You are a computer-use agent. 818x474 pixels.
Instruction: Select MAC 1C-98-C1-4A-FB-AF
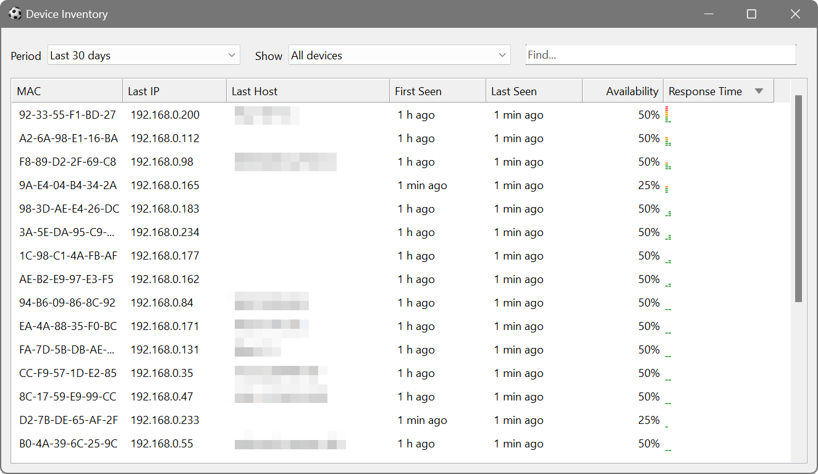pyautogui.click(x=68, y=256)
